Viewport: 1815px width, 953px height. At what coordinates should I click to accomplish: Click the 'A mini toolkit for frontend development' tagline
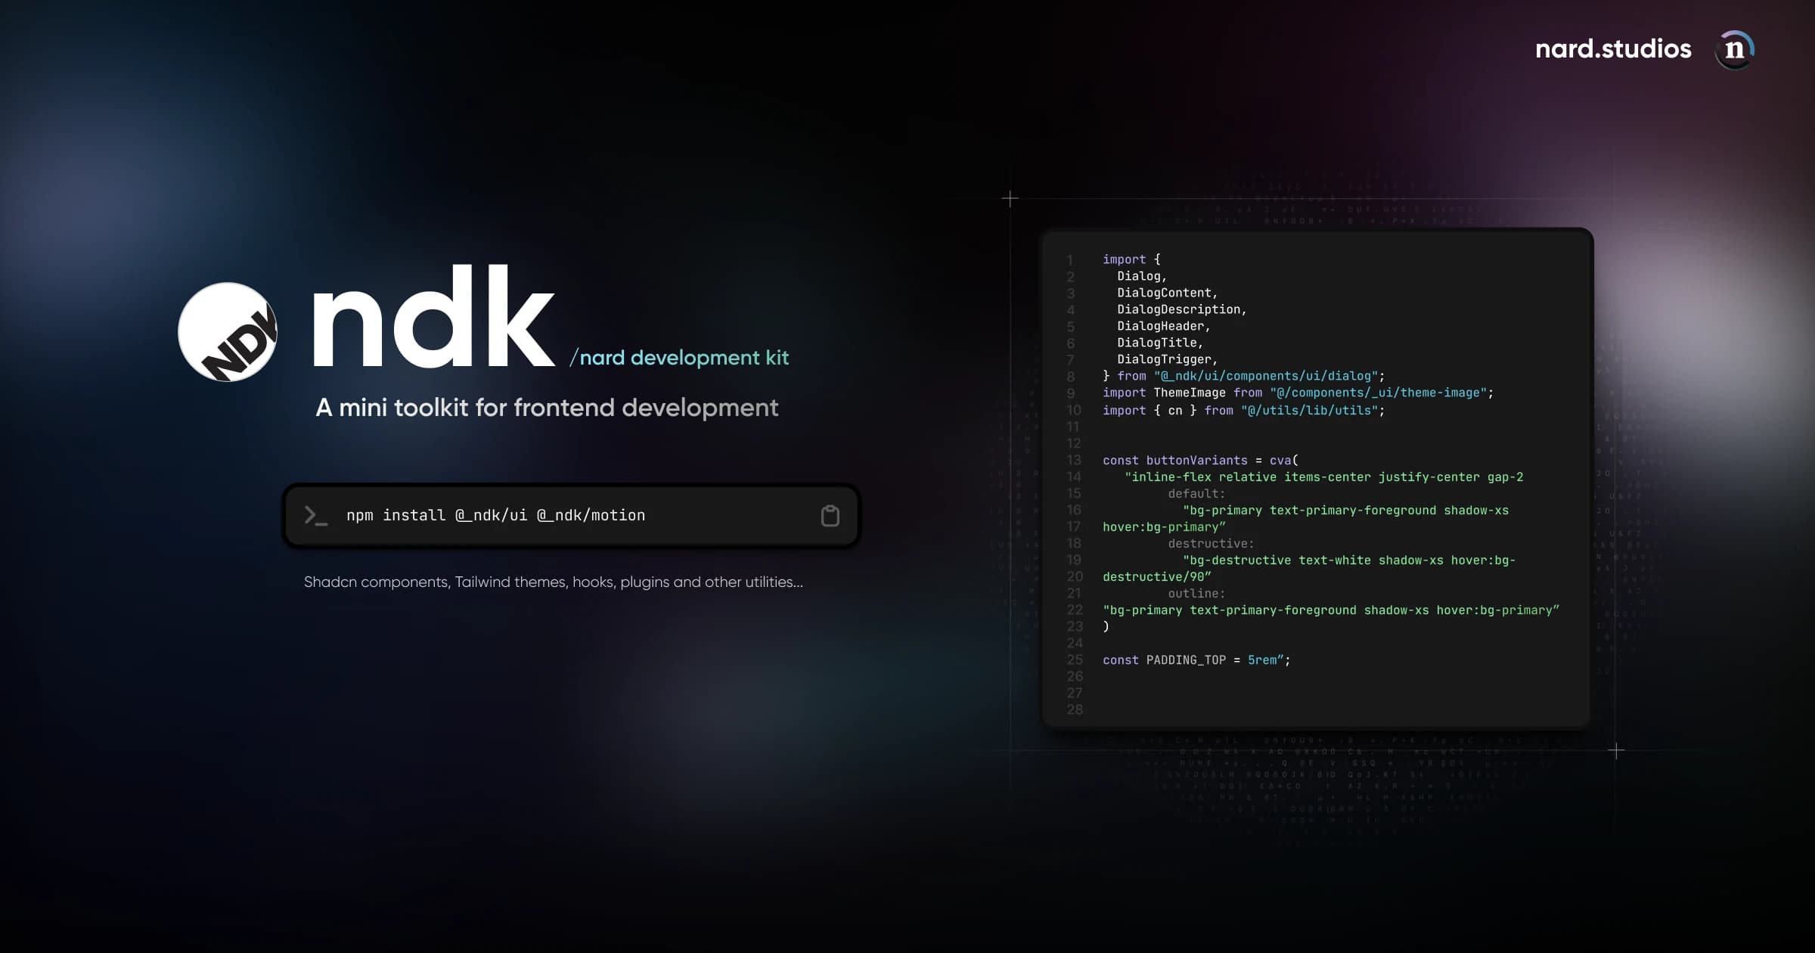click(547, 408)
